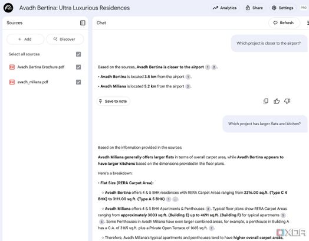Viewport: 309px width, 241px height.
Task: Click citation 1 after '3.5 km from the airport'
Action: (x=188, y=77)
